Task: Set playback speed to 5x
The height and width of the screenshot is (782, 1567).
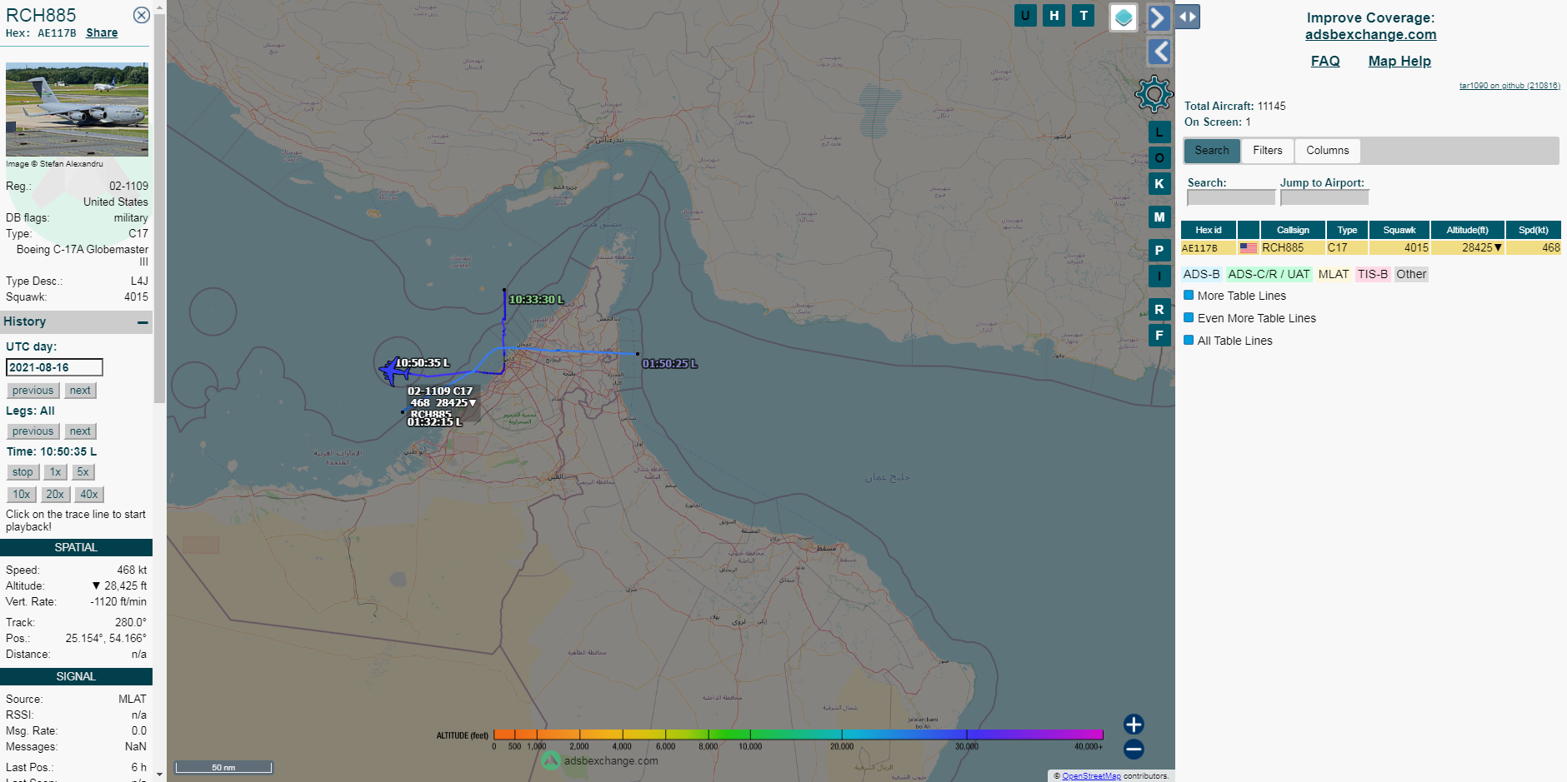Action: pyautogui.click(x=83, y=472)
